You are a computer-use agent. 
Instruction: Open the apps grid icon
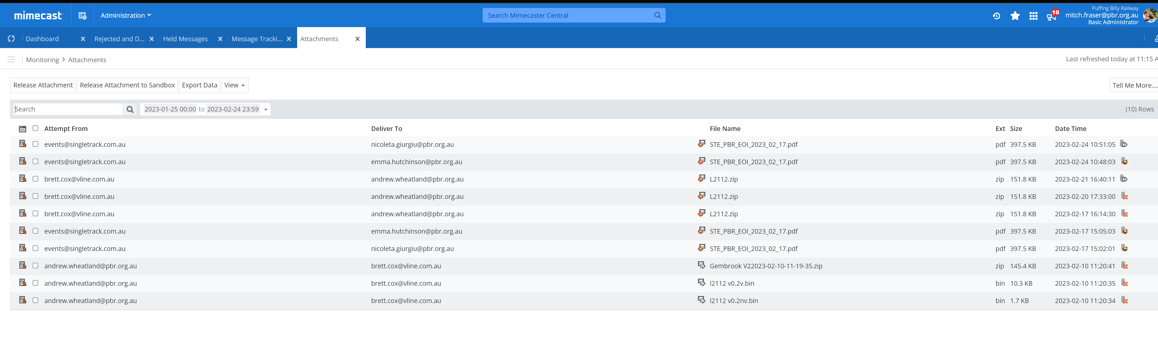coord(1033,16)
